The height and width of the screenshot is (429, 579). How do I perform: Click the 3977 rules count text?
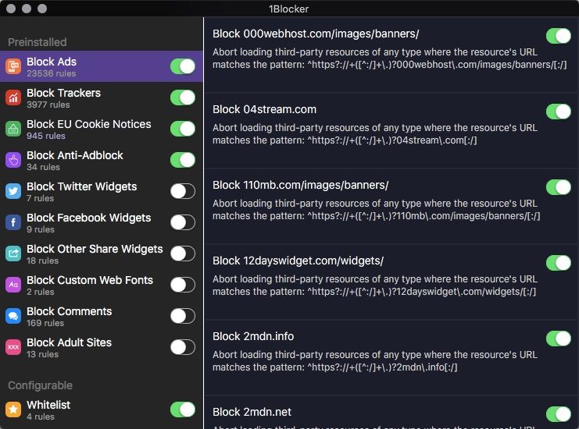(48, 105)
